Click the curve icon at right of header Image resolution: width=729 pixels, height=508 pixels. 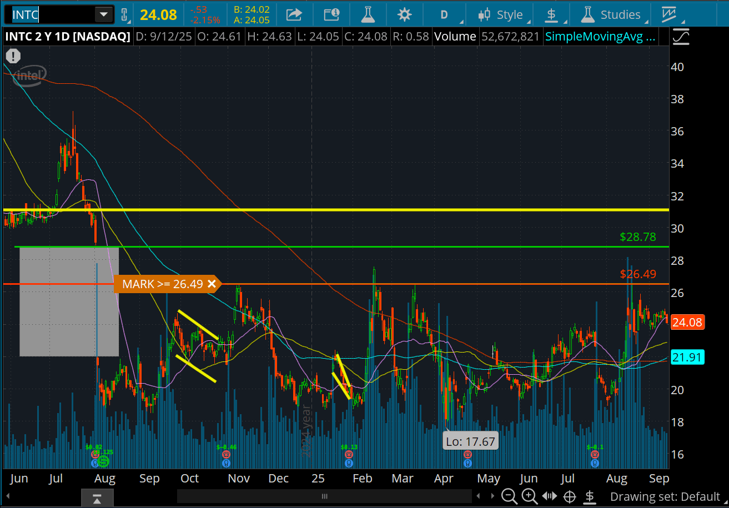[681, 37]
